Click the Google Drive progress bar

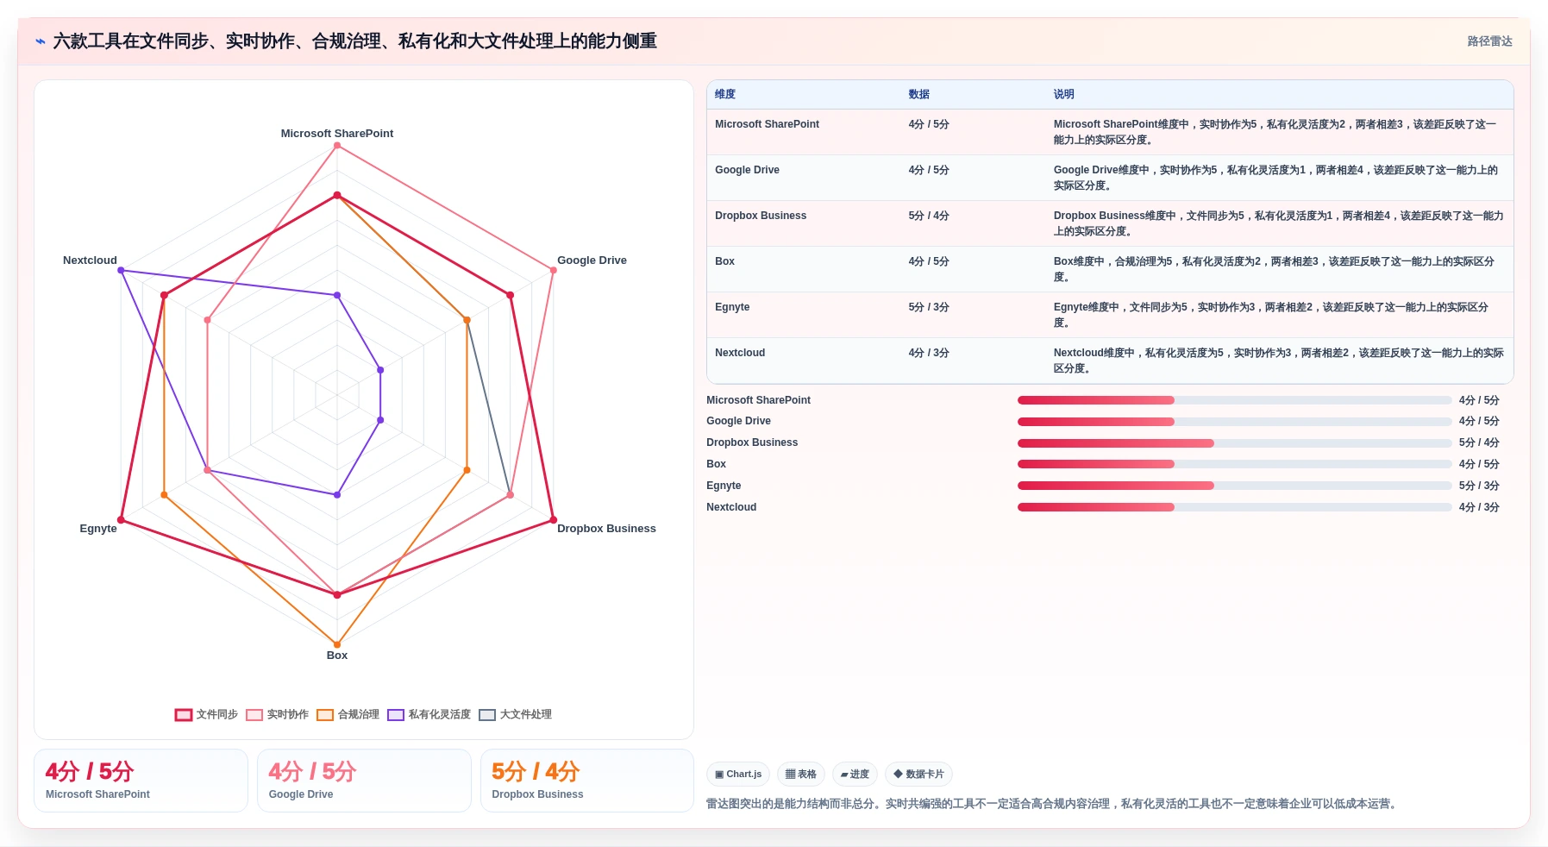(1234, 422)
